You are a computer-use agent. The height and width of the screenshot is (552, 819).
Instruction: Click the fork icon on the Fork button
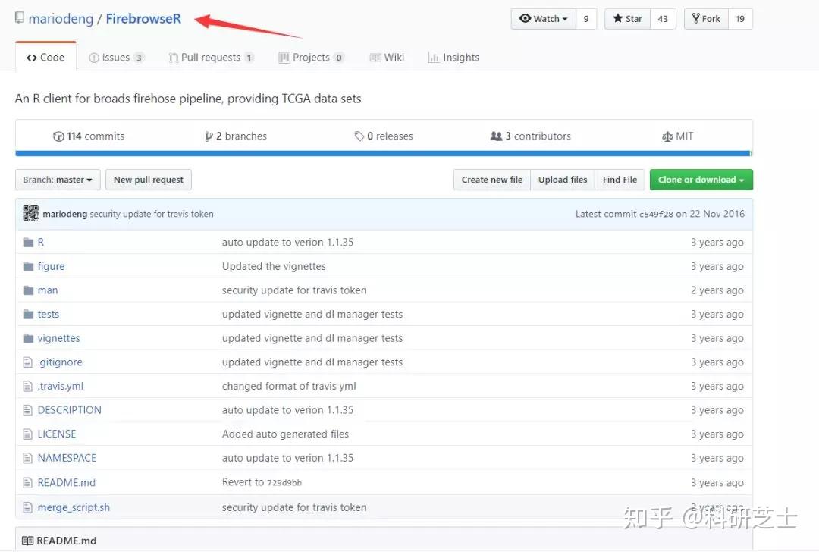697,18
